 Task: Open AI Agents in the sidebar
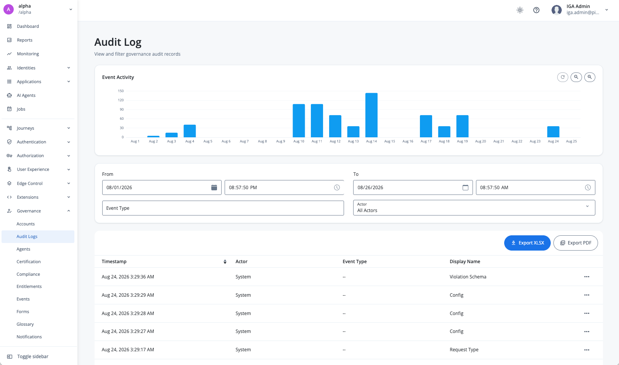tap(26, 95)
